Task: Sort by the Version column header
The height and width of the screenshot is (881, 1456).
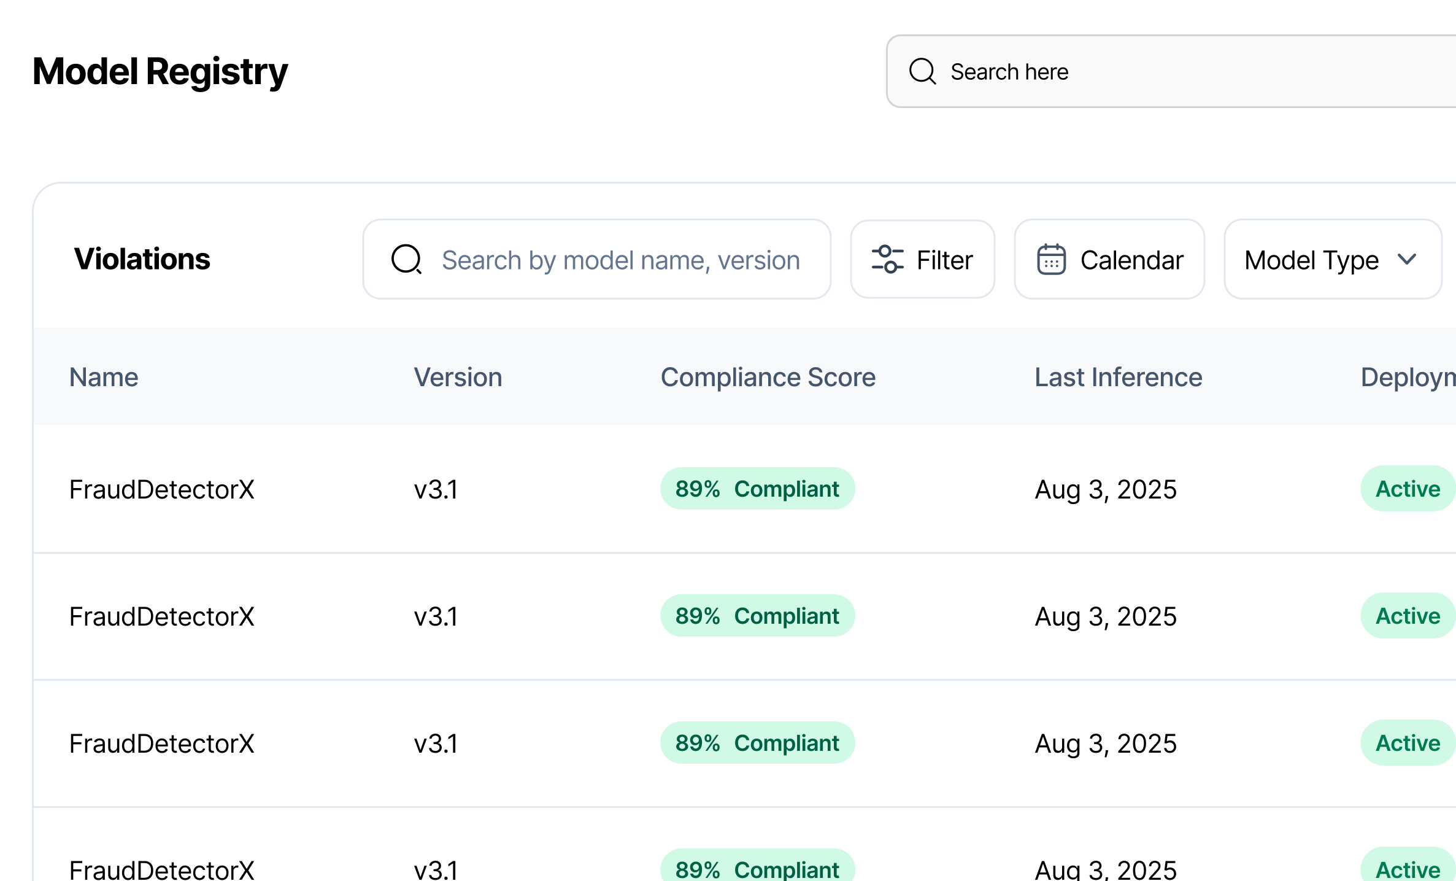Action: point(458,377)
